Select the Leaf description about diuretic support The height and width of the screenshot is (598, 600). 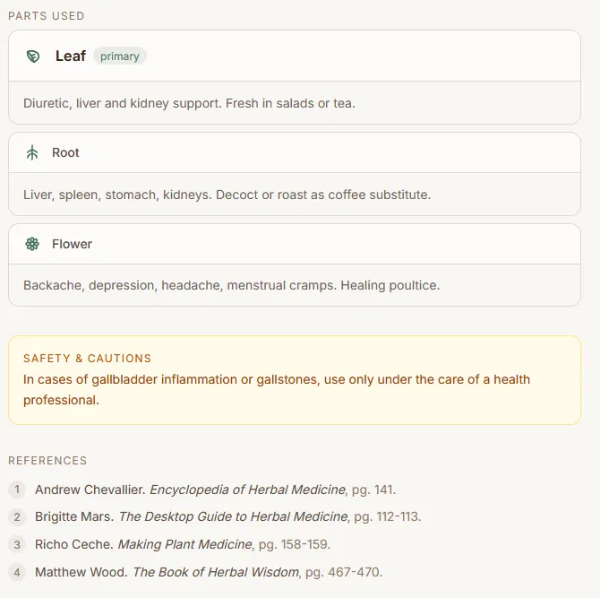pyautogui.click(x=190, y=103)
